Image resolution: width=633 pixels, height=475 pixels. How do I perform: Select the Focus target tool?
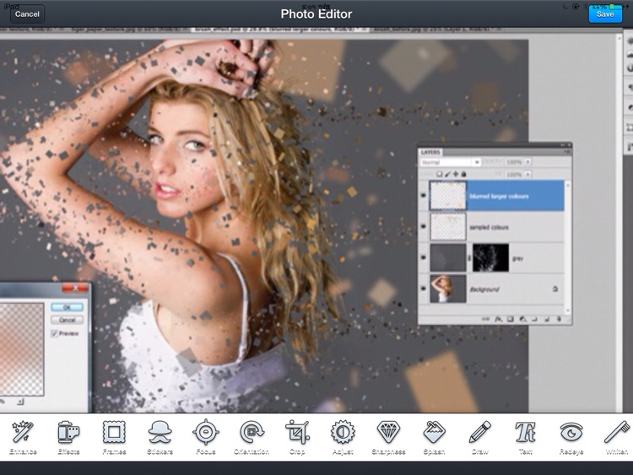pos(205,438)
